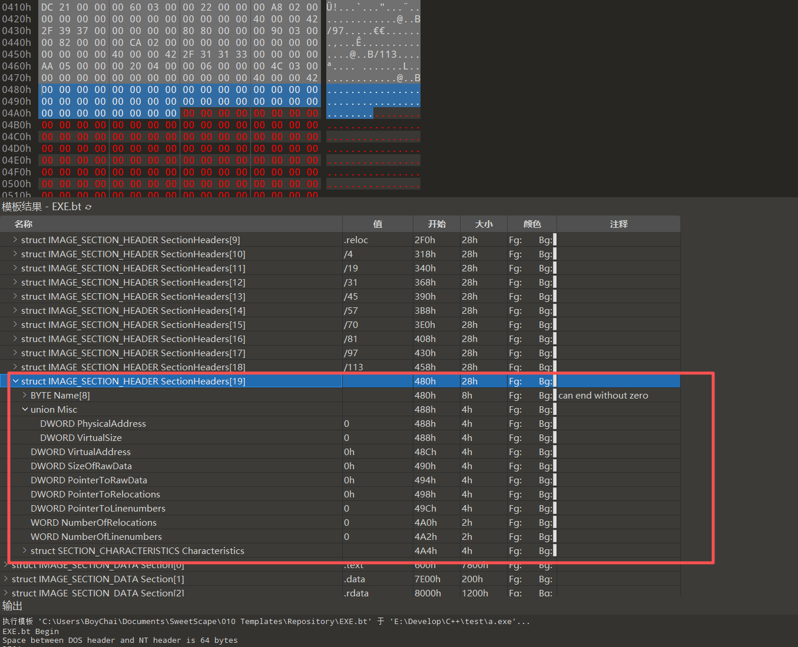Collapse the SectionHeaders[19] struct
Screen dimensions: 798x647
tap(15, 381)
